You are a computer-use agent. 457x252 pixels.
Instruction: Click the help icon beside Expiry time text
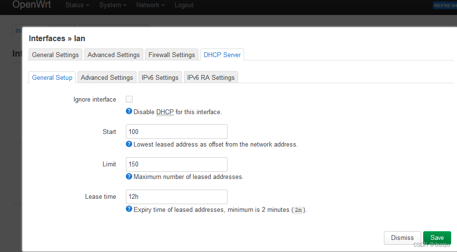coord(129,209)
